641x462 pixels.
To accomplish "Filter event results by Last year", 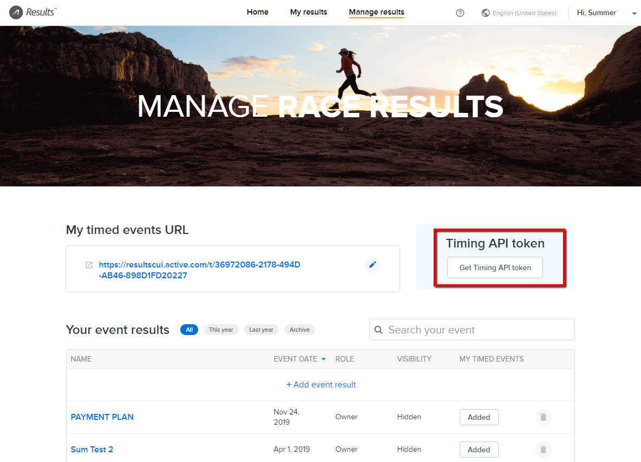I will [261, 330].
